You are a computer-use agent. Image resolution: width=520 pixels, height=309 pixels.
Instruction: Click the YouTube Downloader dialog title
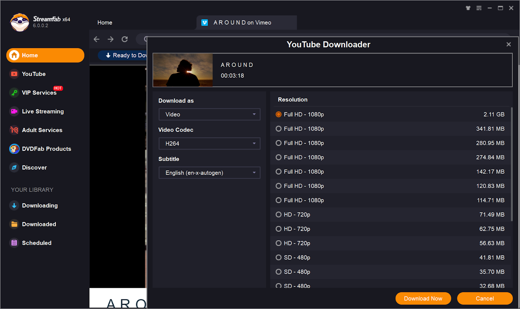329,44
